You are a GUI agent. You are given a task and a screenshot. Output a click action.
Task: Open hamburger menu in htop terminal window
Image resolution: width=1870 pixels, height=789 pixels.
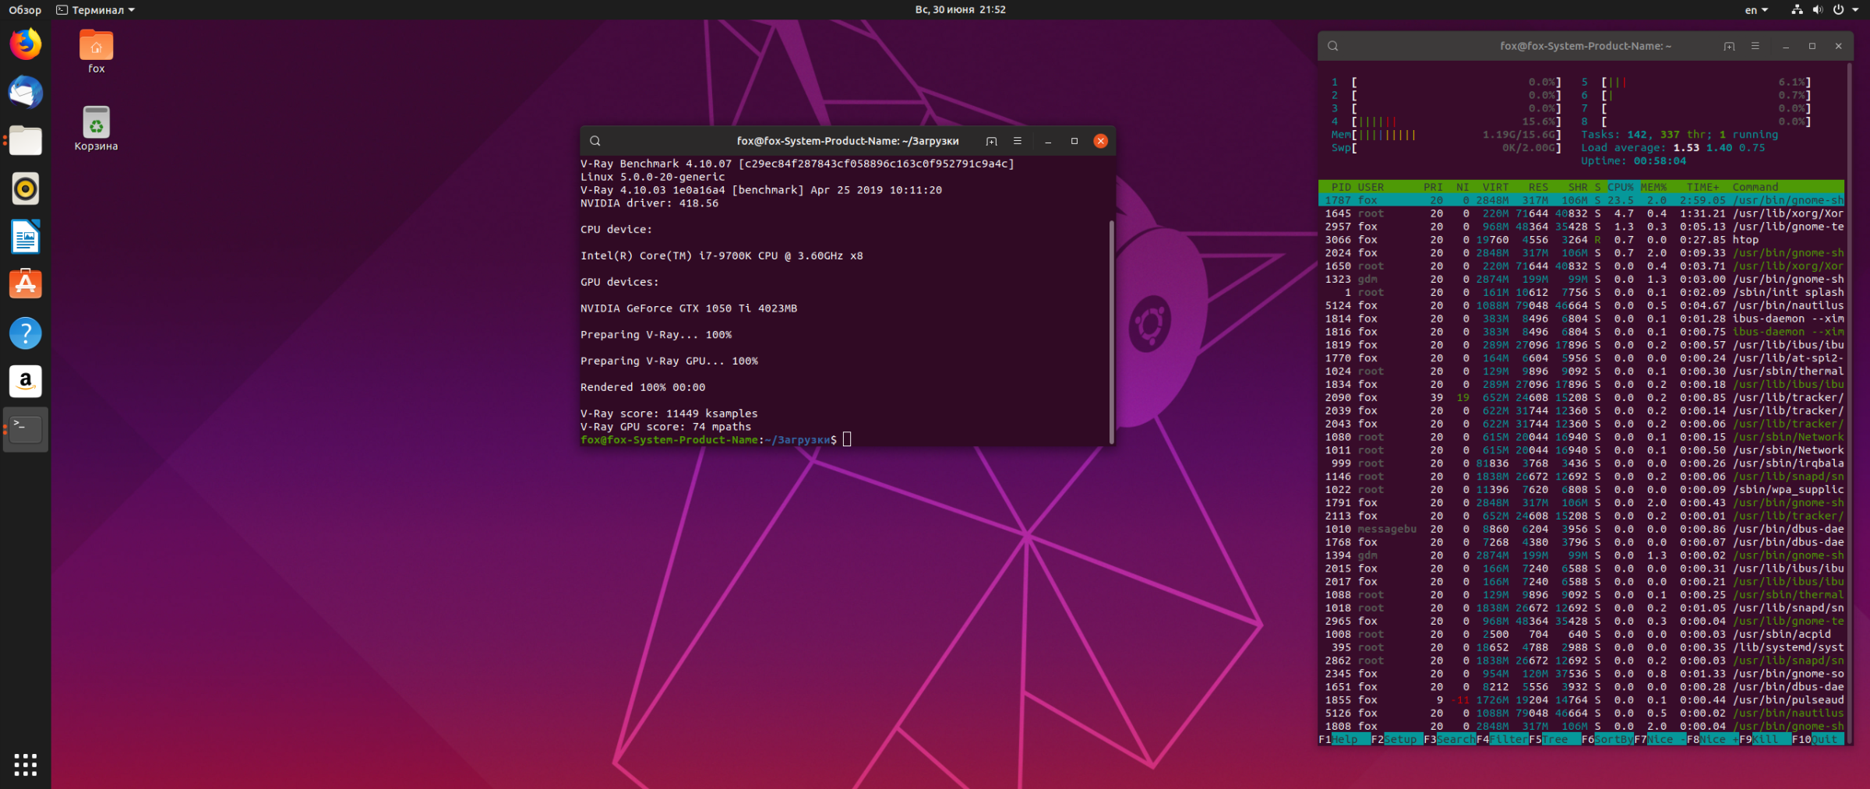[x=1755, y=46]
